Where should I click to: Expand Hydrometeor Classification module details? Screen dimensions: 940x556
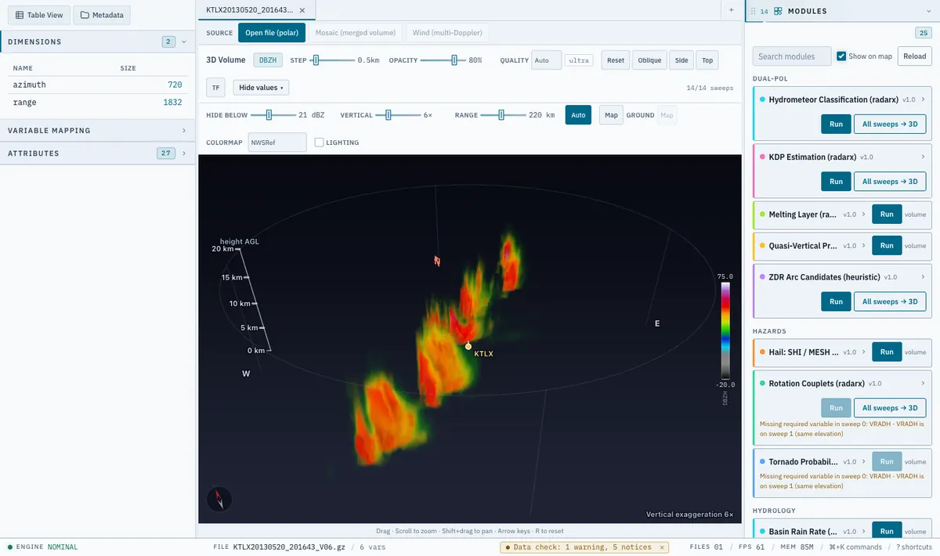click(x=924, y=99)
